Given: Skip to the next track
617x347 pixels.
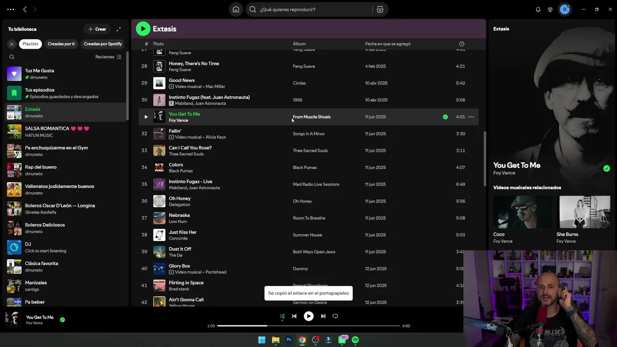Looking at the screenshot, I should tap(323, 316).
